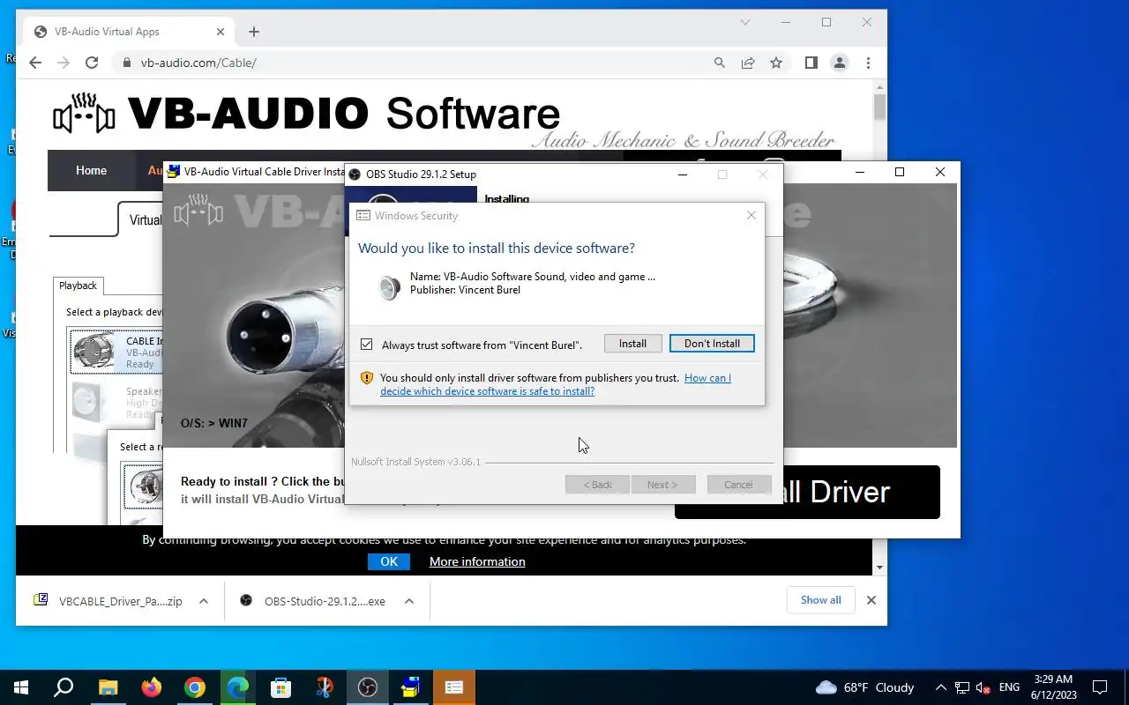
Task: Select the VB-Audio Virtual Apps tab
Action: tap(129, 32)
